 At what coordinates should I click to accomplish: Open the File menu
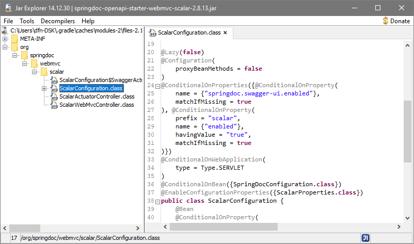[x=8, y=21]
